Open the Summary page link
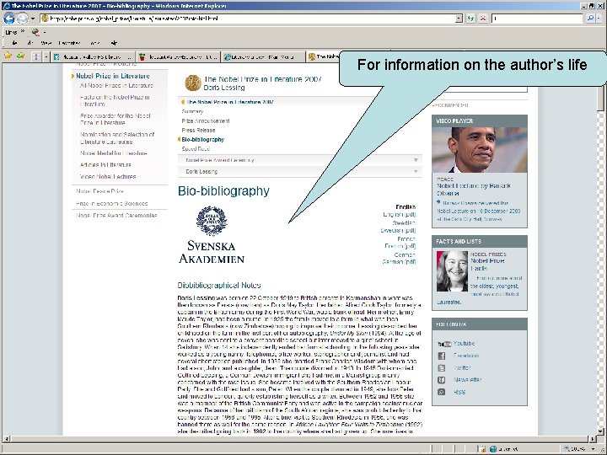The image size is (607, 455). click(x=192, y=111)
